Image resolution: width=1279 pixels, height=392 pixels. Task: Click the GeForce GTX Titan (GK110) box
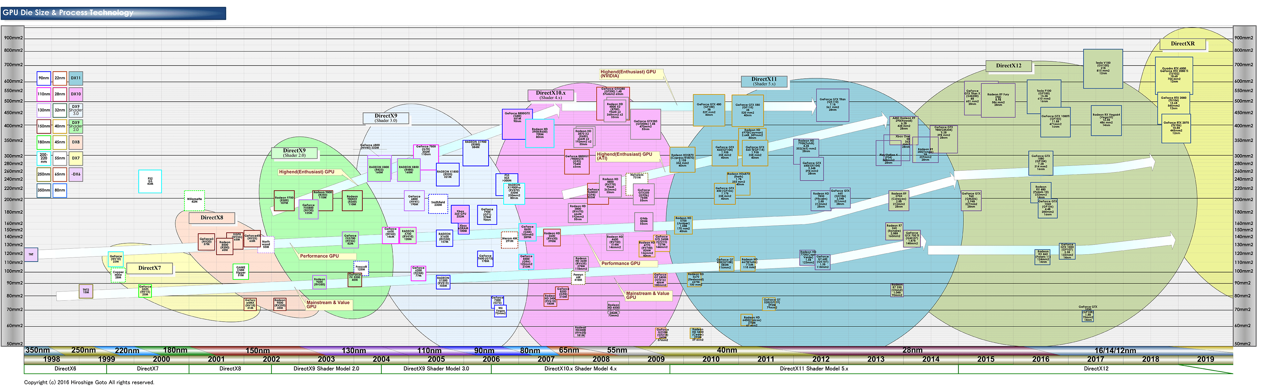[x=833, y=105]
